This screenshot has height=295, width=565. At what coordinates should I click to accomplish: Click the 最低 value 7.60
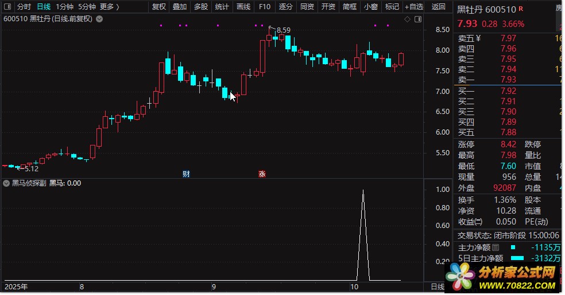[x=508, y=166]
